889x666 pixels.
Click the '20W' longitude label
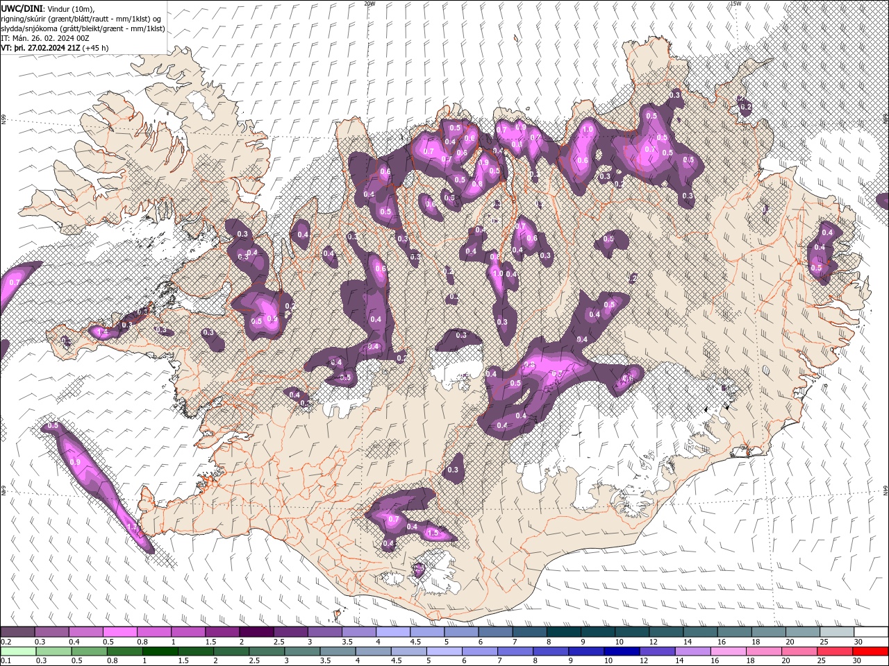point(369,3)
